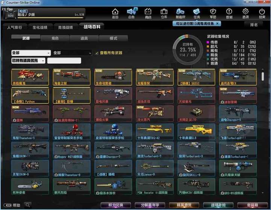Select the 皮蛋特制版突击步枪 card
The height and width of the screenshot is (210, 271).
pos(113,132)
